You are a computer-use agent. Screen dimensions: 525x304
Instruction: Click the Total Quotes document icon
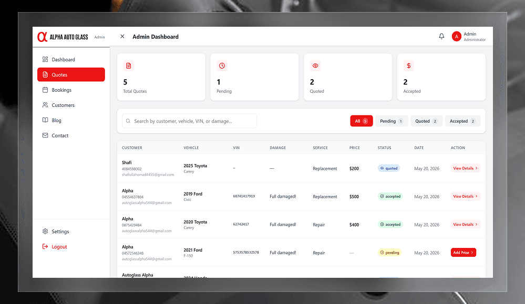[x=129, y=66]
